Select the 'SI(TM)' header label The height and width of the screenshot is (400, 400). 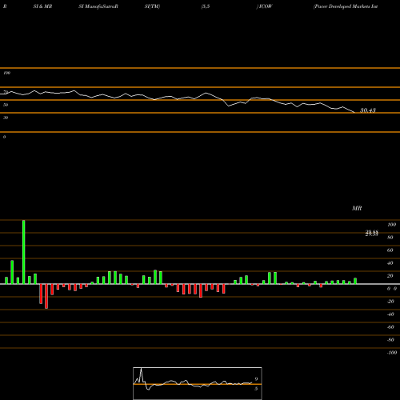[152, 6]
